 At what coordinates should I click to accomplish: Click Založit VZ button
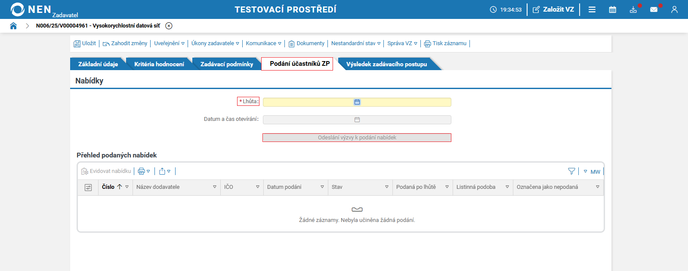553,9
